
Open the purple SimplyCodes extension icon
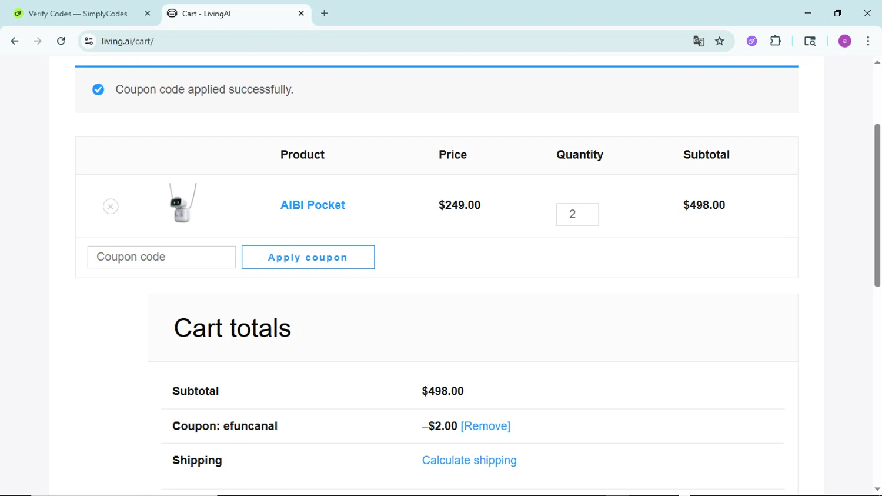point(752,41)
